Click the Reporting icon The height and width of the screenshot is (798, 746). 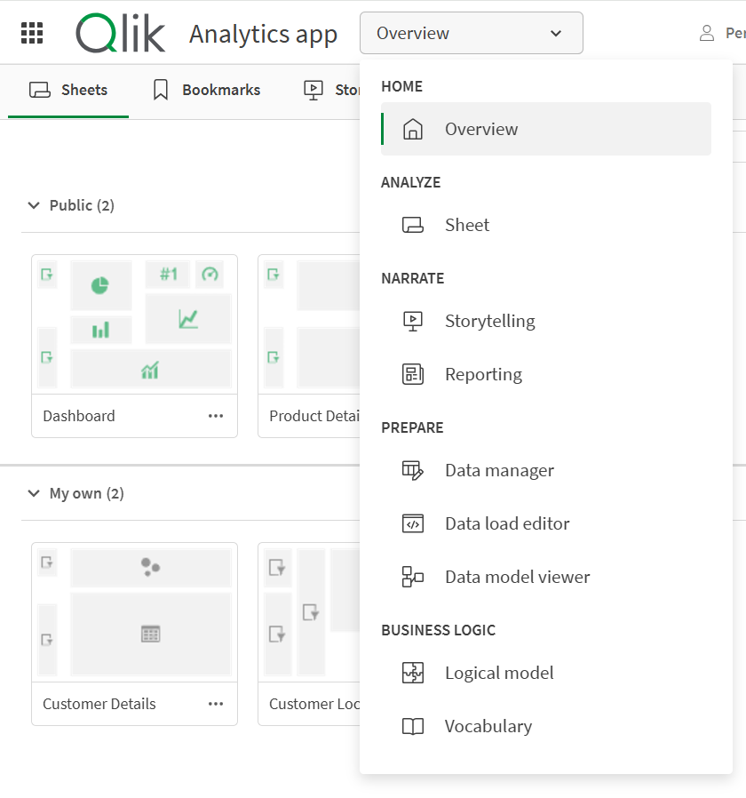[x=412, y=374]
